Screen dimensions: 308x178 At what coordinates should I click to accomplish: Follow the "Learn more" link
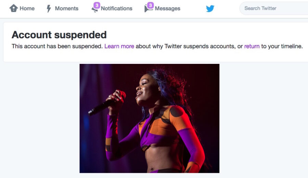(x=119, y=46)
